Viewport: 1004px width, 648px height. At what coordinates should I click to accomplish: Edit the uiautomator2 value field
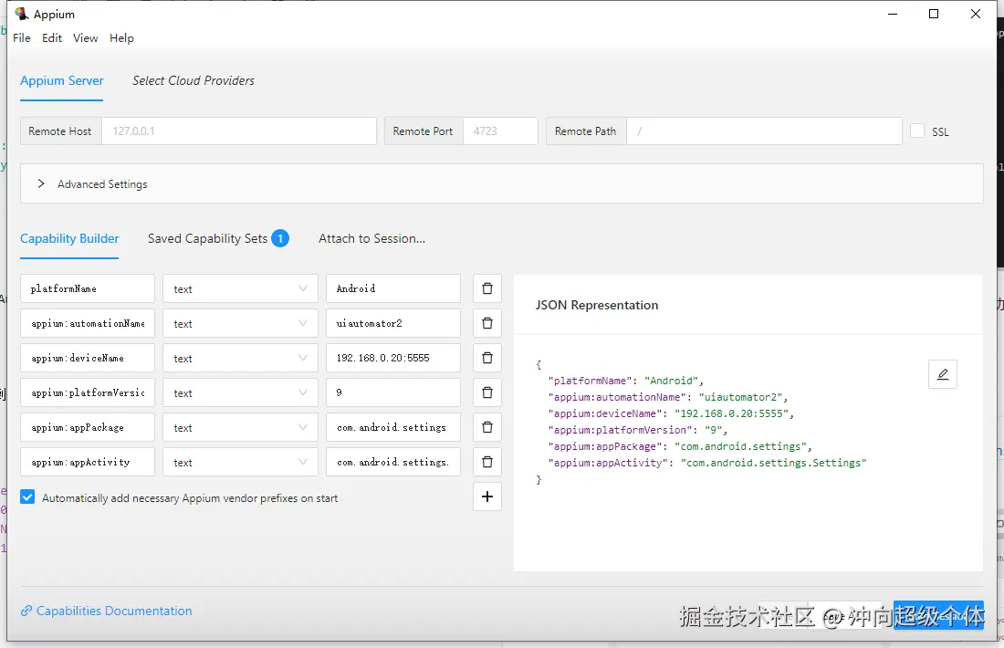click(x=393, y=323)
